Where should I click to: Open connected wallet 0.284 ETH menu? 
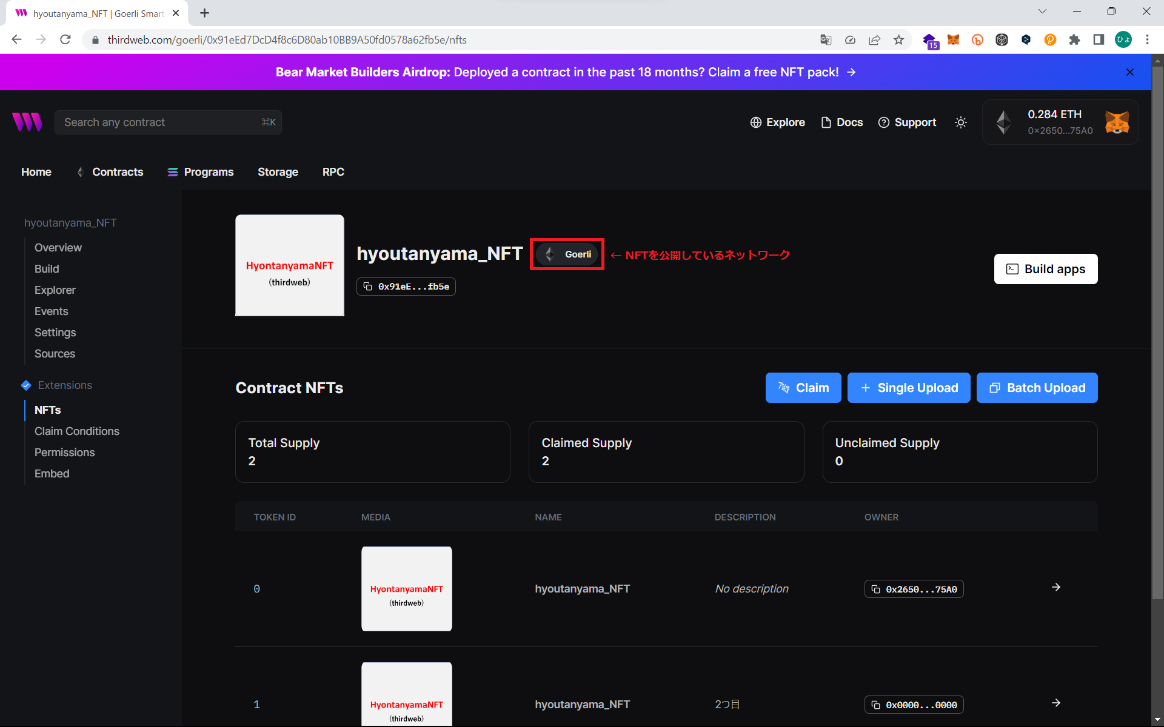coord(1060,122)
